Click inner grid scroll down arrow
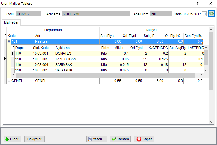This screenshot has width=217, height=145. (x=206, y=71)
